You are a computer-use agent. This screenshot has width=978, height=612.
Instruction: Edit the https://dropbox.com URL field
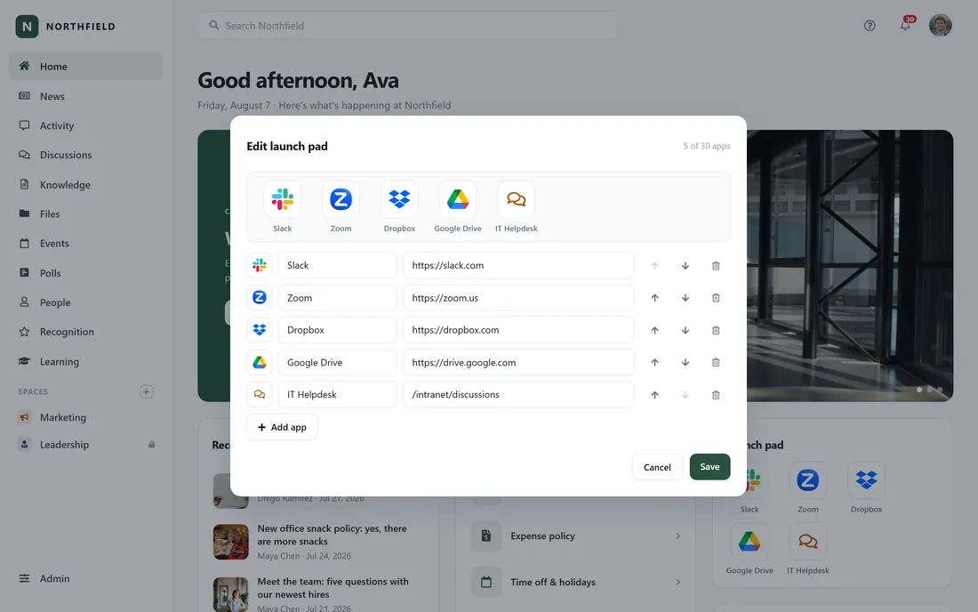[x=518, y=330]
